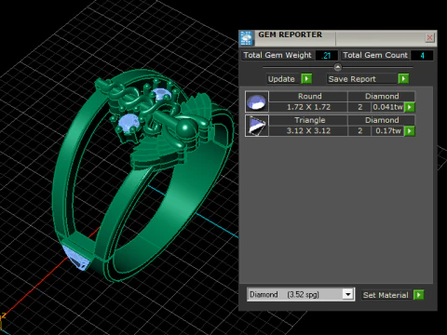
Task: Click the green arrow for Round diamond row
Action: point(410,107)
